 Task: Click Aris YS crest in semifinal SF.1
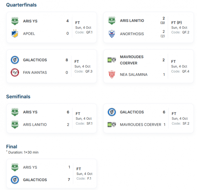coord(15,112)
